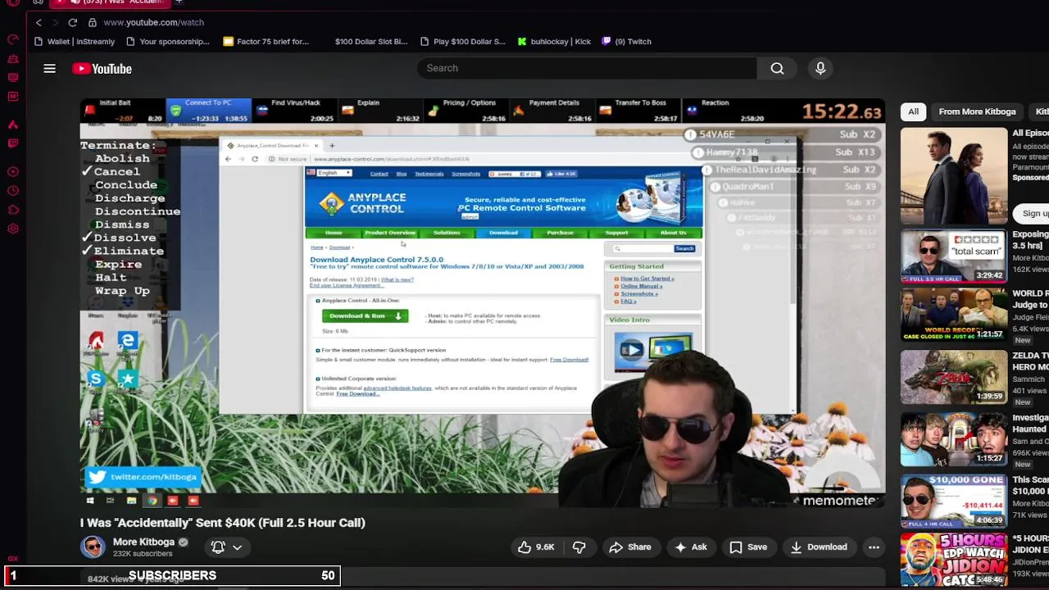Save video to playlist
The width and height of the screenshot is (1049, 590).
tap(748, 547)
